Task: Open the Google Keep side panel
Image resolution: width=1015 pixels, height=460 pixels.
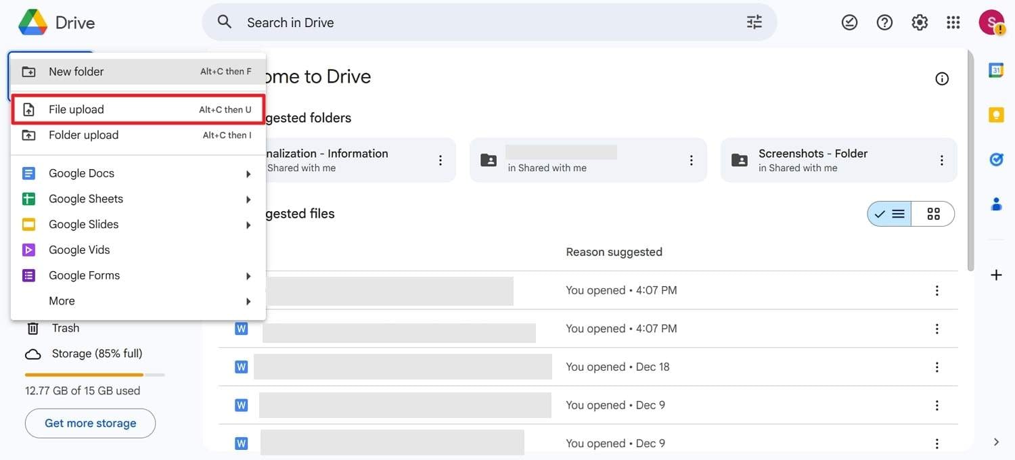Action: click(995, 114)
